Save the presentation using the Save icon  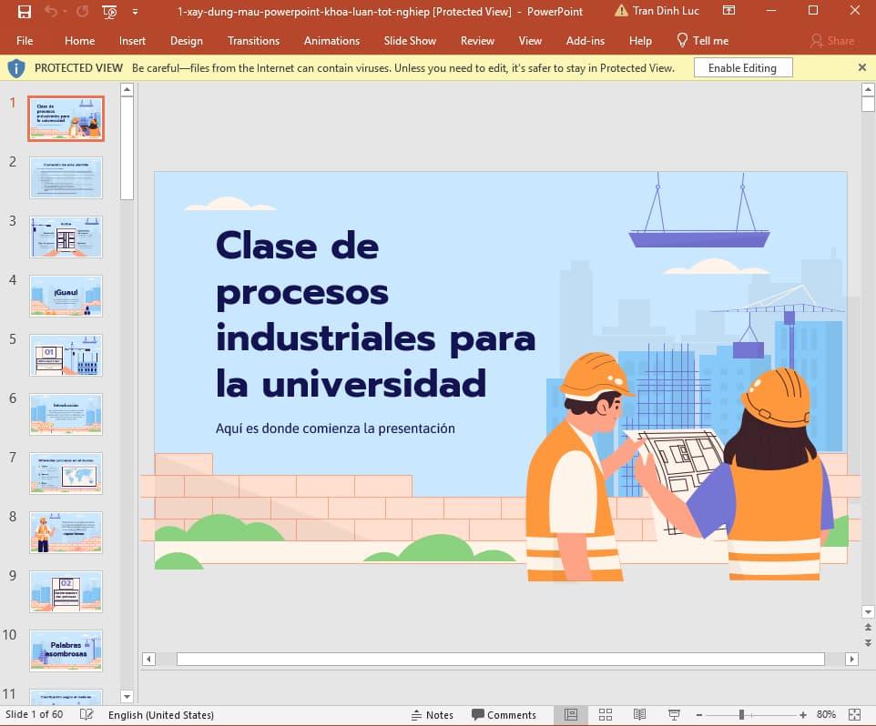point(25,12)
